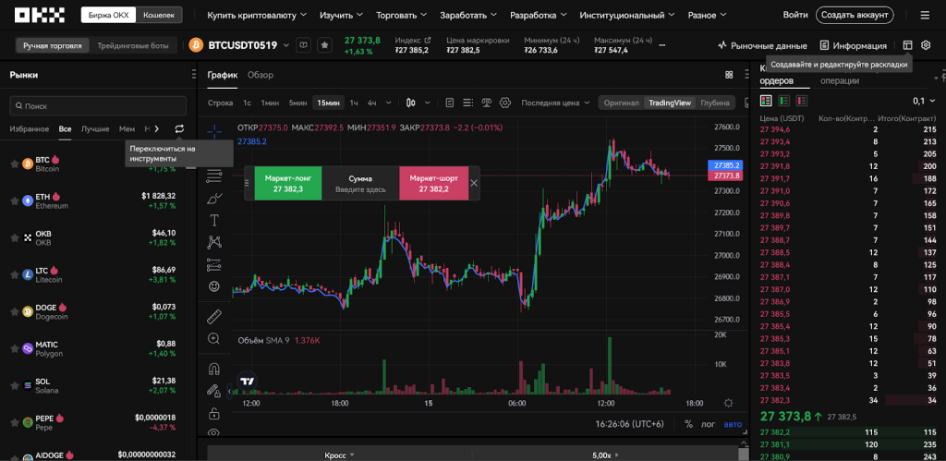This screenshot has width=946, height=461.
Task: Expand the 0,1 order book grouping
Action: (x=923, y=100)
